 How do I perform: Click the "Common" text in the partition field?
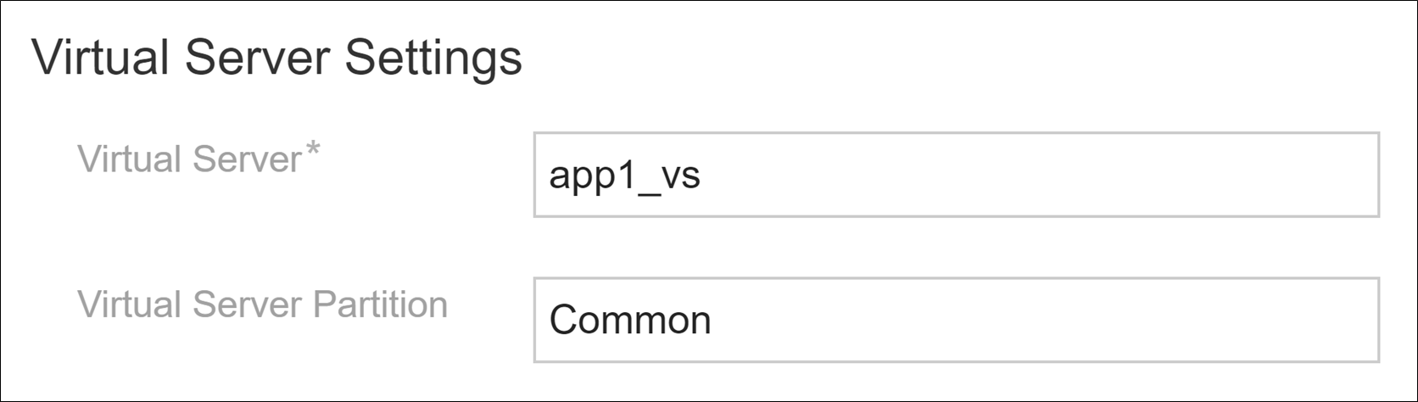pyautogui.click(x=629, y=321)
